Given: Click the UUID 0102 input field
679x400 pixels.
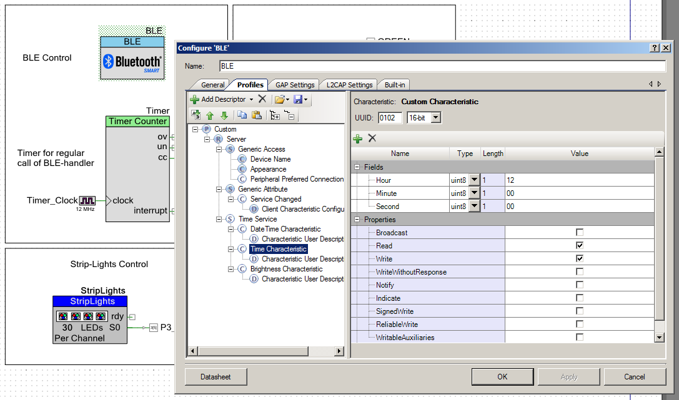Looking at the screenshot, I should (390, 117).
